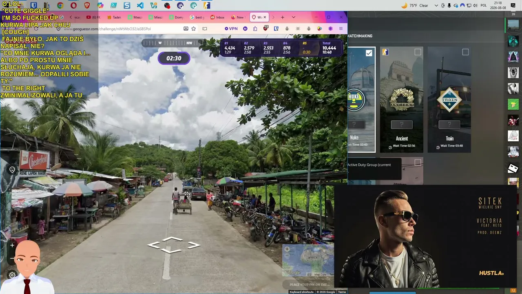Switch to the Tadek browser tab
This screenshot has width=522, height=294.
[x=114, y=17]
